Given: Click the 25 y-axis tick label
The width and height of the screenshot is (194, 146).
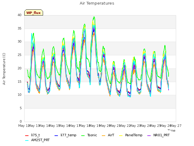Looking at the screenshot, I should [x=19, y=55].
